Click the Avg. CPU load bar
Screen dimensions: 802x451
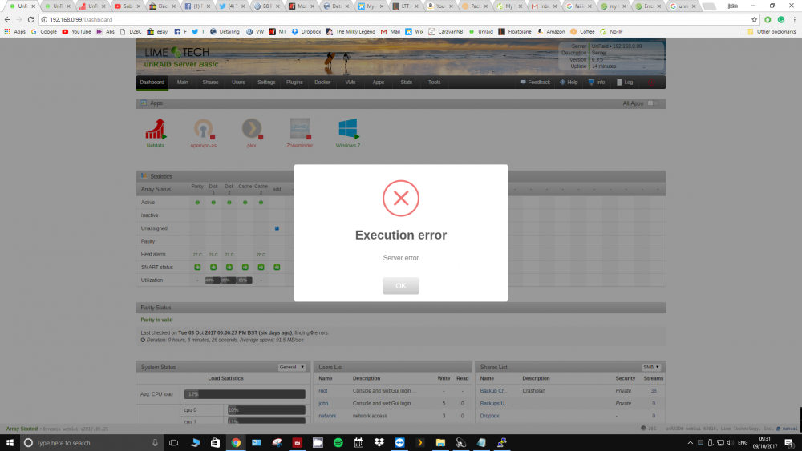click(x=245, y=394)
